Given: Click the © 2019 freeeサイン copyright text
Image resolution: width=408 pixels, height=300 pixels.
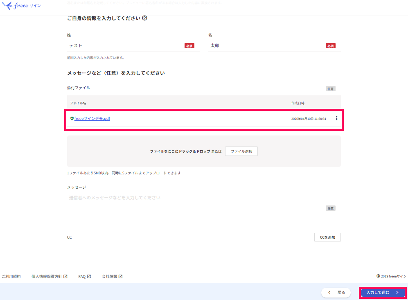Looking at the screenshot, I should 391,276.
